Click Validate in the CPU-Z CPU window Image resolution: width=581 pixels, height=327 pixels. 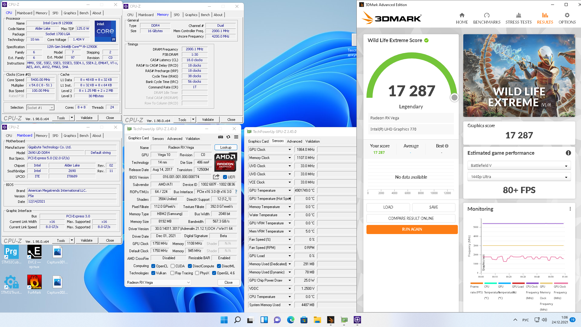point(87,118)
